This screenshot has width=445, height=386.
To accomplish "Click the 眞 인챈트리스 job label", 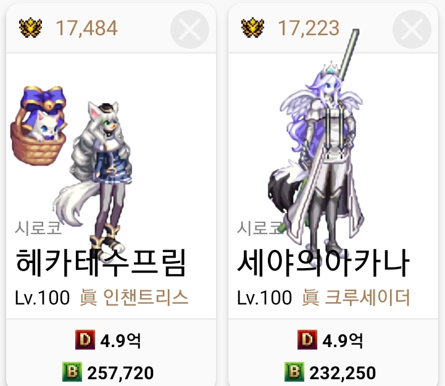I will (x=134, y=298).
